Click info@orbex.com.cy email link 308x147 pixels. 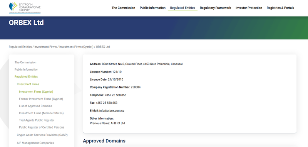(x=112, y=111)
